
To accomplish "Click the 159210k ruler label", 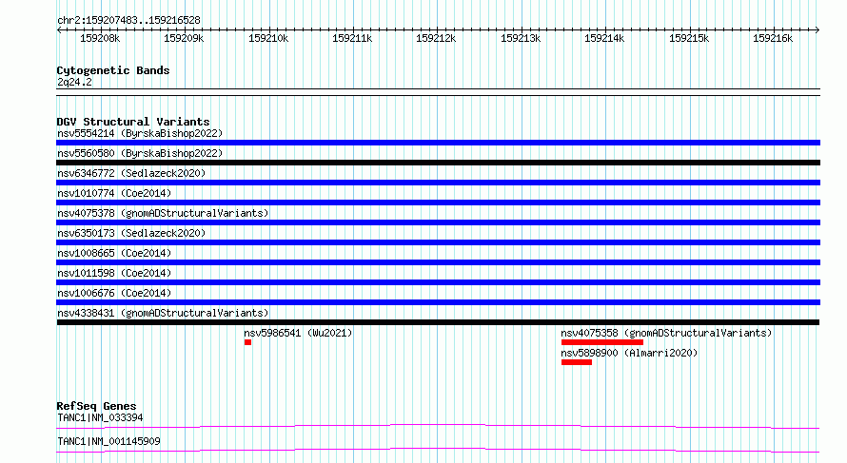I will [x=268, y=38].
